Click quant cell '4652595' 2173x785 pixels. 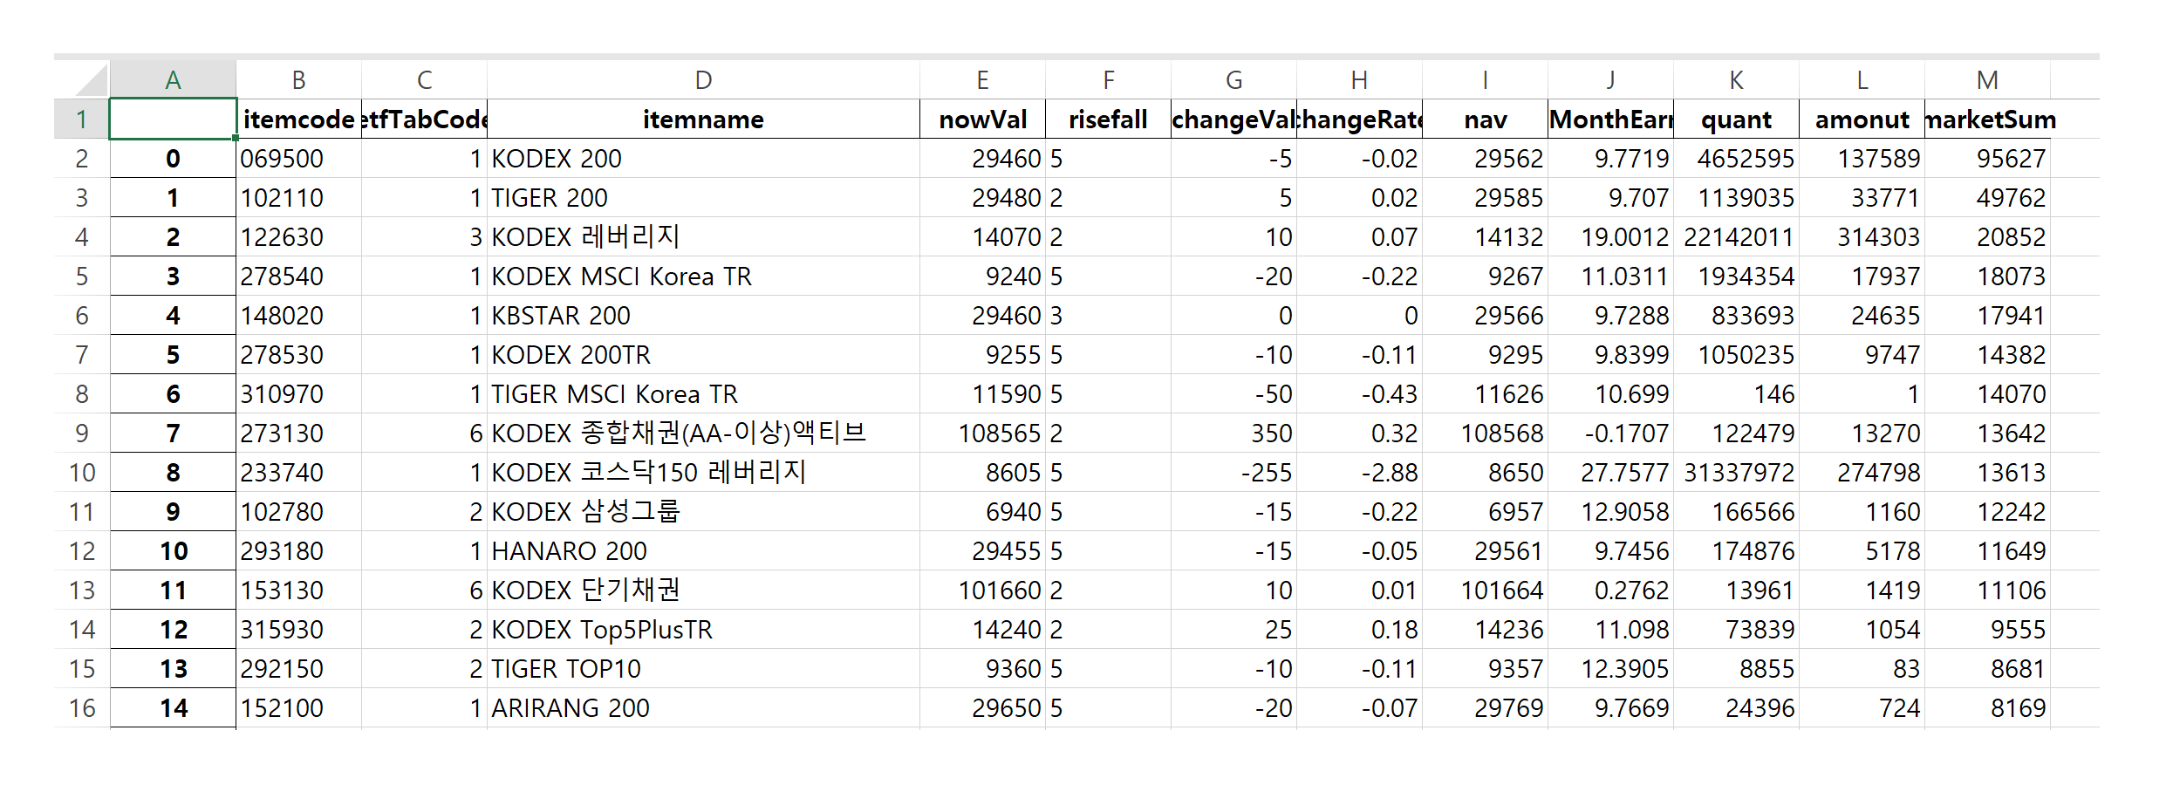[1736, 159]
